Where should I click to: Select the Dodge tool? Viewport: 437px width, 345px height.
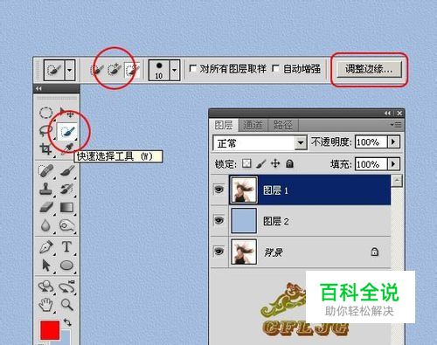(x=67, y=225)
